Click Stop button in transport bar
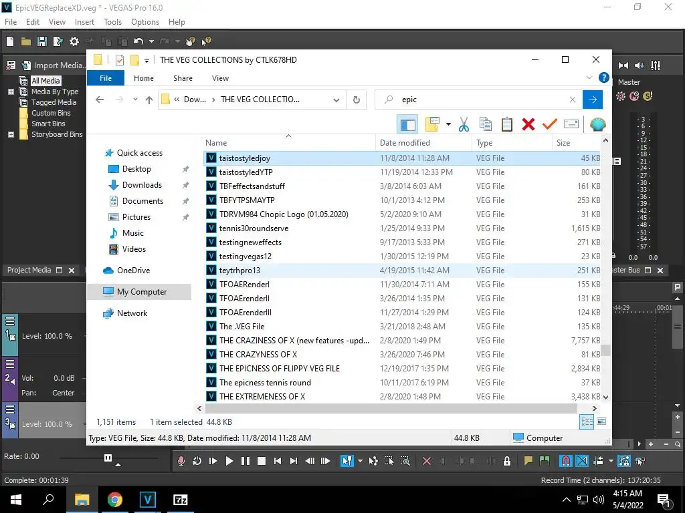Image resolution: width=685 pixels, height=513 pixels. (262, 461)
